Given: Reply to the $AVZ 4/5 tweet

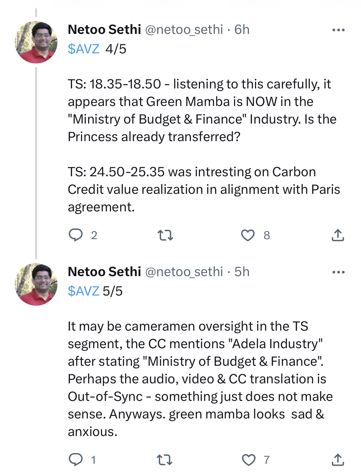Looking at the screenshot, I should [x=76, y=235].
